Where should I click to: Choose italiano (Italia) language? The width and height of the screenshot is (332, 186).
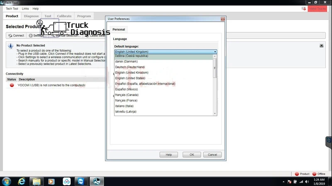164,106
